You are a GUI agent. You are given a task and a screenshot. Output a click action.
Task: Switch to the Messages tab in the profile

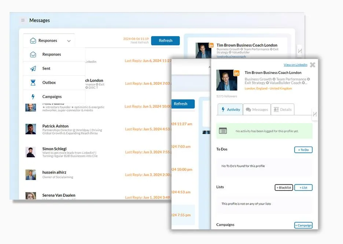257,110
